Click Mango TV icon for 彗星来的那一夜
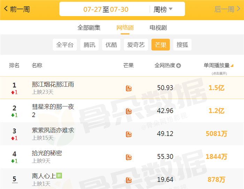 (x=129, y=111)
